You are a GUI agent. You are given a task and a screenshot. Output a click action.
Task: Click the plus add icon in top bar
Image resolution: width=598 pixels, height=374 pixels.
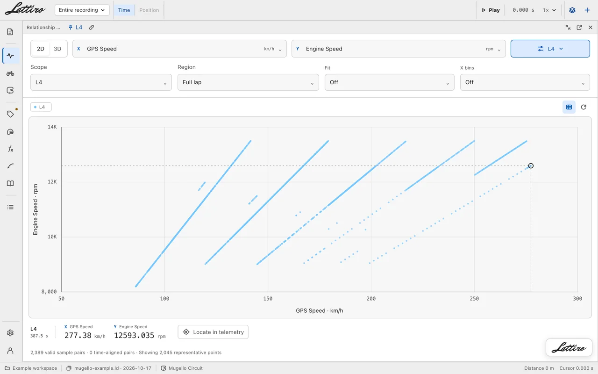587,10
